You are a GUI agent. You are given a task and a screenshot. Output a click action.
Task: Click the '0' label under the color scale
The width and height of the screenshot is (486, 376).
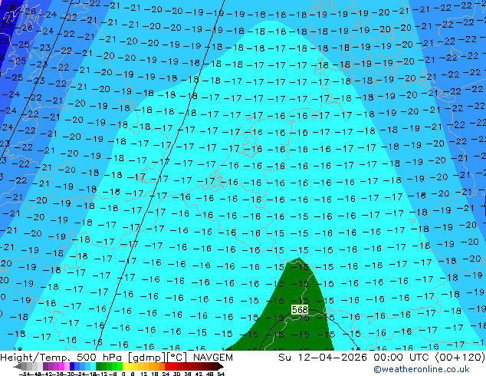point(123,374)
